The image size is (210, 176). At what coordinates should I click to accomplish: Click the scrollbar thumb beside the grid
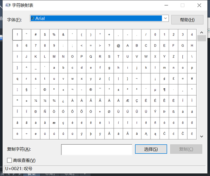(x=202, y=38)
